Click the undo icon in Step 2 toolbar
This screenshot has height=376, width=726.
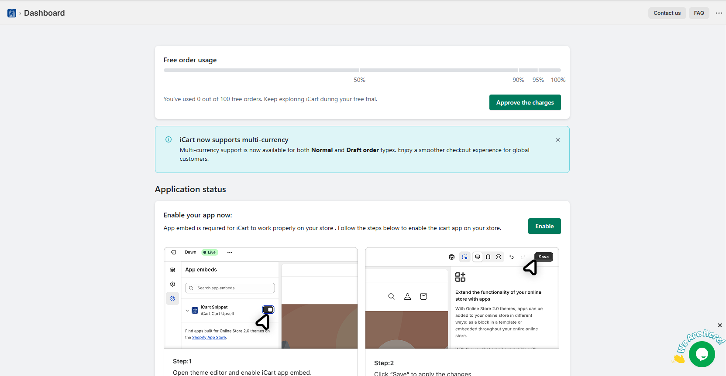pyautogui.click(x=511, y=257)
